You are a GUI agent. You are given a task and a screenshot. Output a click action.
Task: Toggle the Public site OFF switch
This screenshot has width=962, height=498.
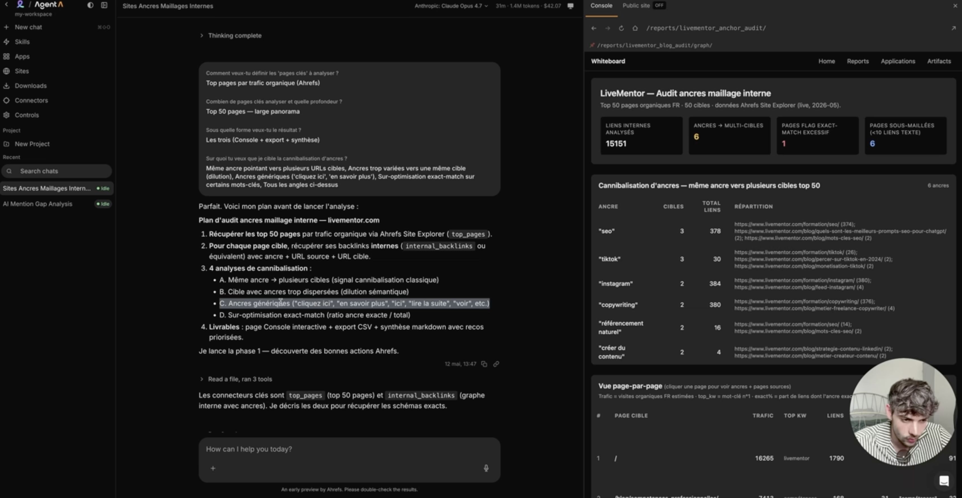tap(659, 6)
